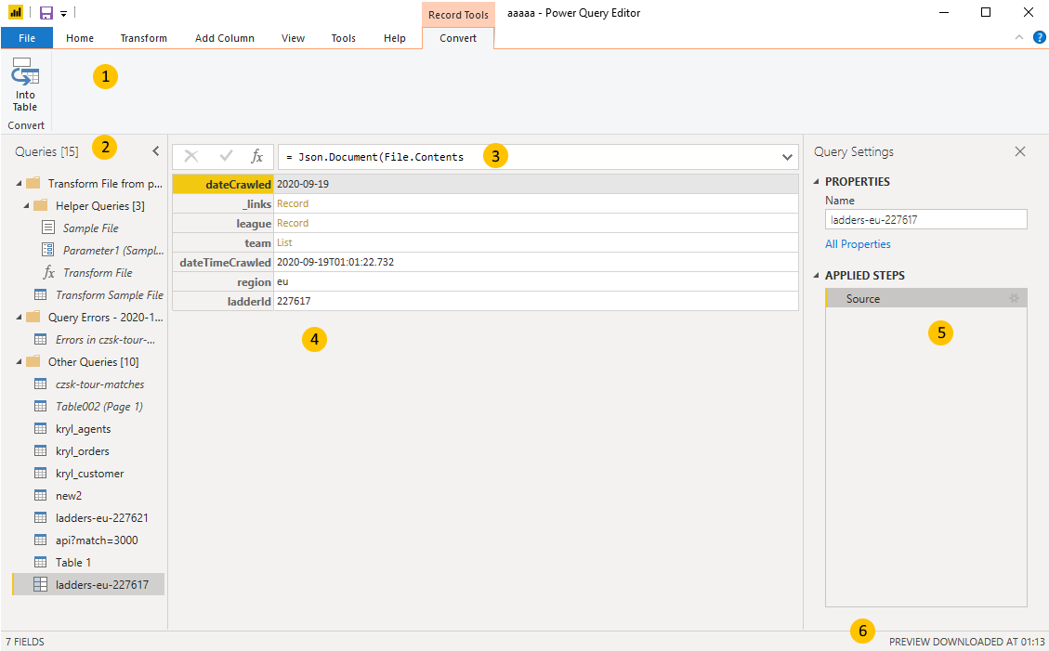1049x651 pixels.
Task: Collapse the Other Queries folder
Action: [20, 362]
